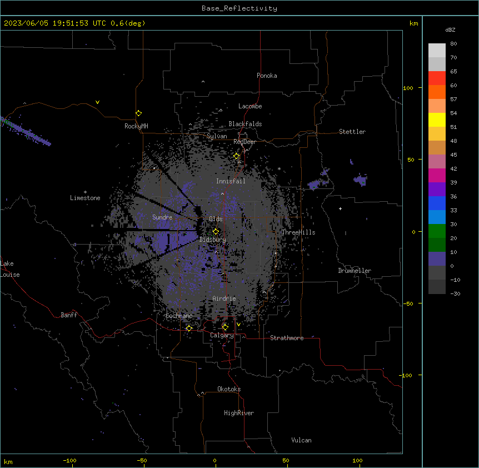The image size is (479, 468).
Task: Pick the light orange 54-57 dBZ swatch
Action: point(437,106)
